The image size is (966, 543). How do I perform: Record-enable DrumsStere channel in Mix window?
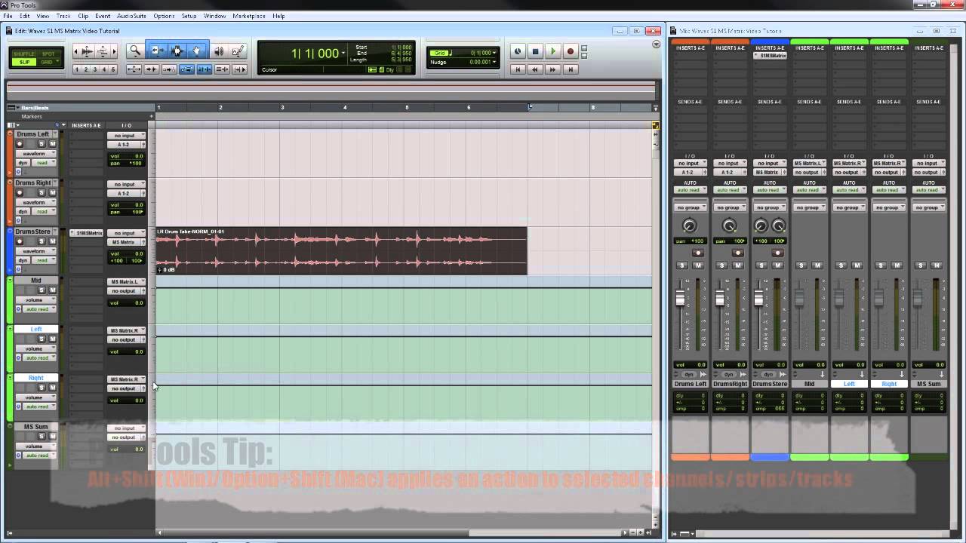(777, 253)
